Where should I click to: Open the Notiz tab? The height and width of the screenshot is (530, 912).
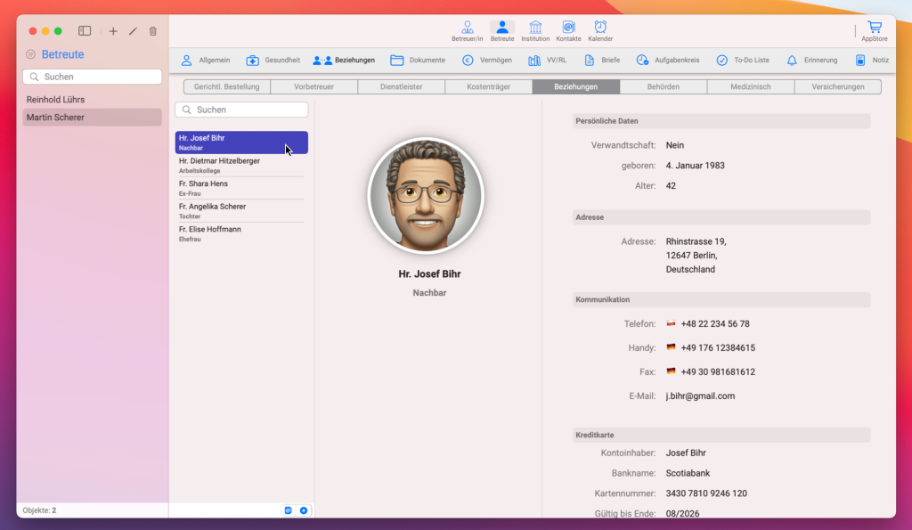click(x=872, y=60)
